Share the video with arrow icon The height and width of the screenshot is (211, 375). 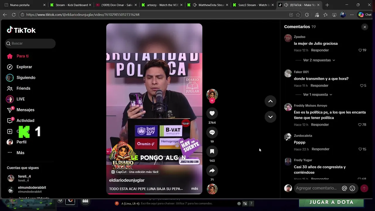pyautogui.click(x=212, y=171)
